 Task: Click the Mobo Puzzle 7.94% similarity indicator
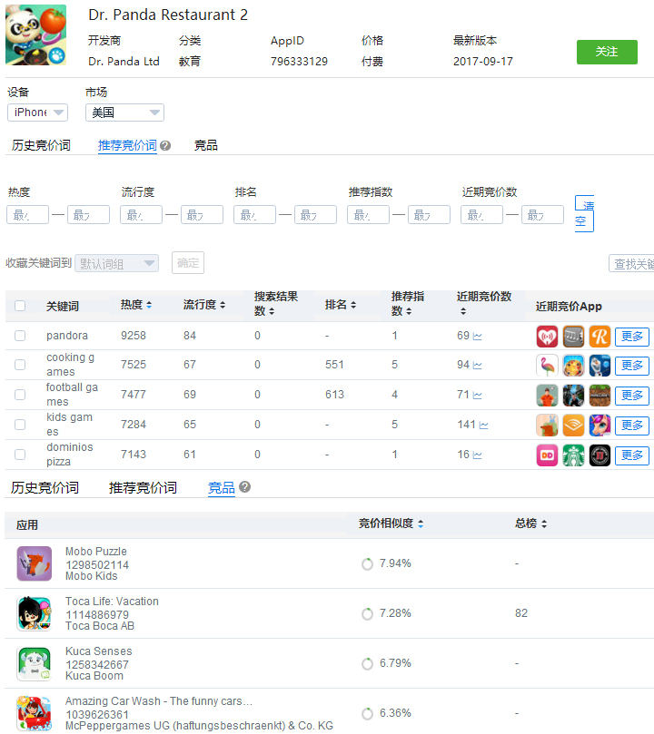point(367,564)
